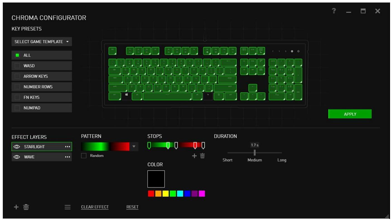392x220 pixels.
Task: Select the rightmost gradient stop marker
Action: coord(203,146)
